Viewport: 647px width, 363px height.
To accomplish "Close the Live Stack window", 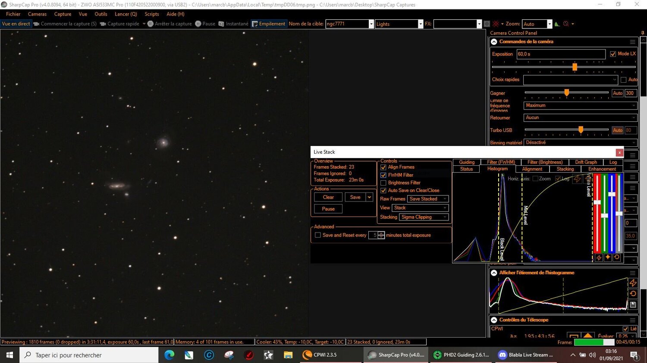I will [619, 152].
